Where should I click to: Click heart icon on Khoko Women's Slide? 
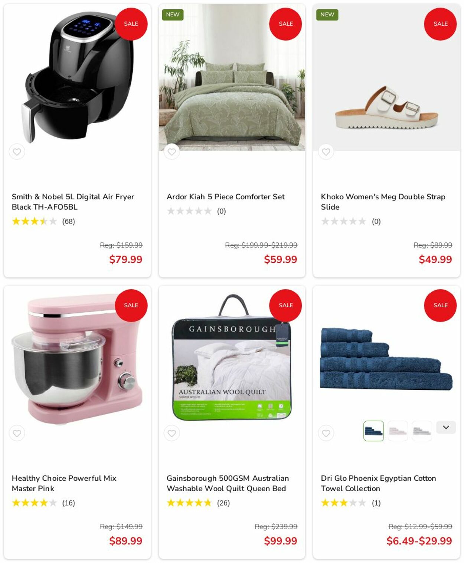click(x=326, y=152)
